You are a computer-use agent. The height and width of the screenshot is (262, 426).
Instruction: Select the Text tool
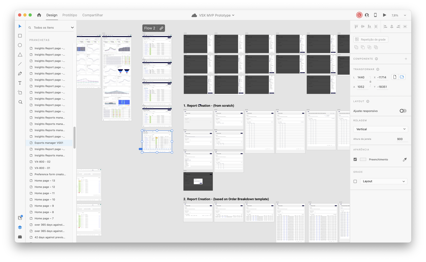[20, 83]
